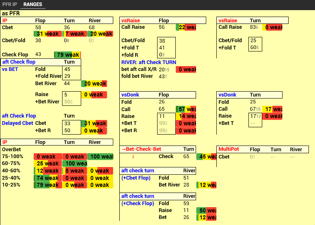
Task: Click the 22 weak bar next to Call Raise 56
Action: (x=186, y=27)
